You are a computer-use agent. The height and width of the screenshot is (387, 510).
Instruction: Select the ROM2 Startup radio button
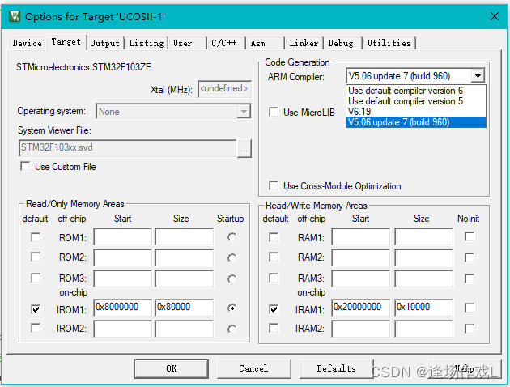click(x=232, y=258)
